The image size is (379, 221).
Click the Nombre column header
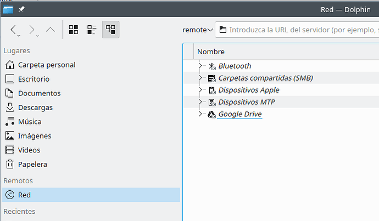click(x=211, y=52)
